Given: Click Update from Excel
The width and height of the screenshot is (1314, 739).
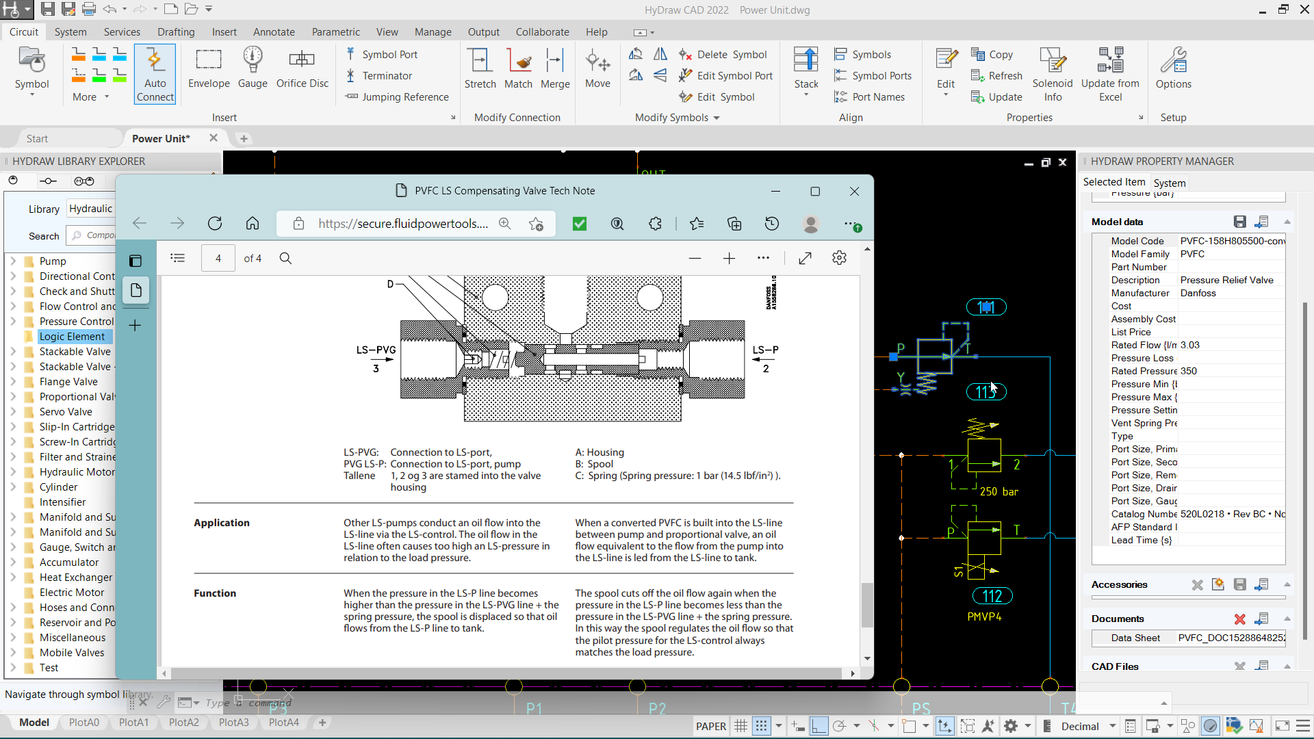Looking at the screenshot, I should [1111, 73].
